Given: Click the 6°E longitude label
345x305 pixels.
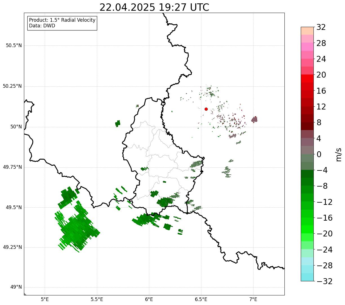Looking at the screenshot, I should point(149,299).
